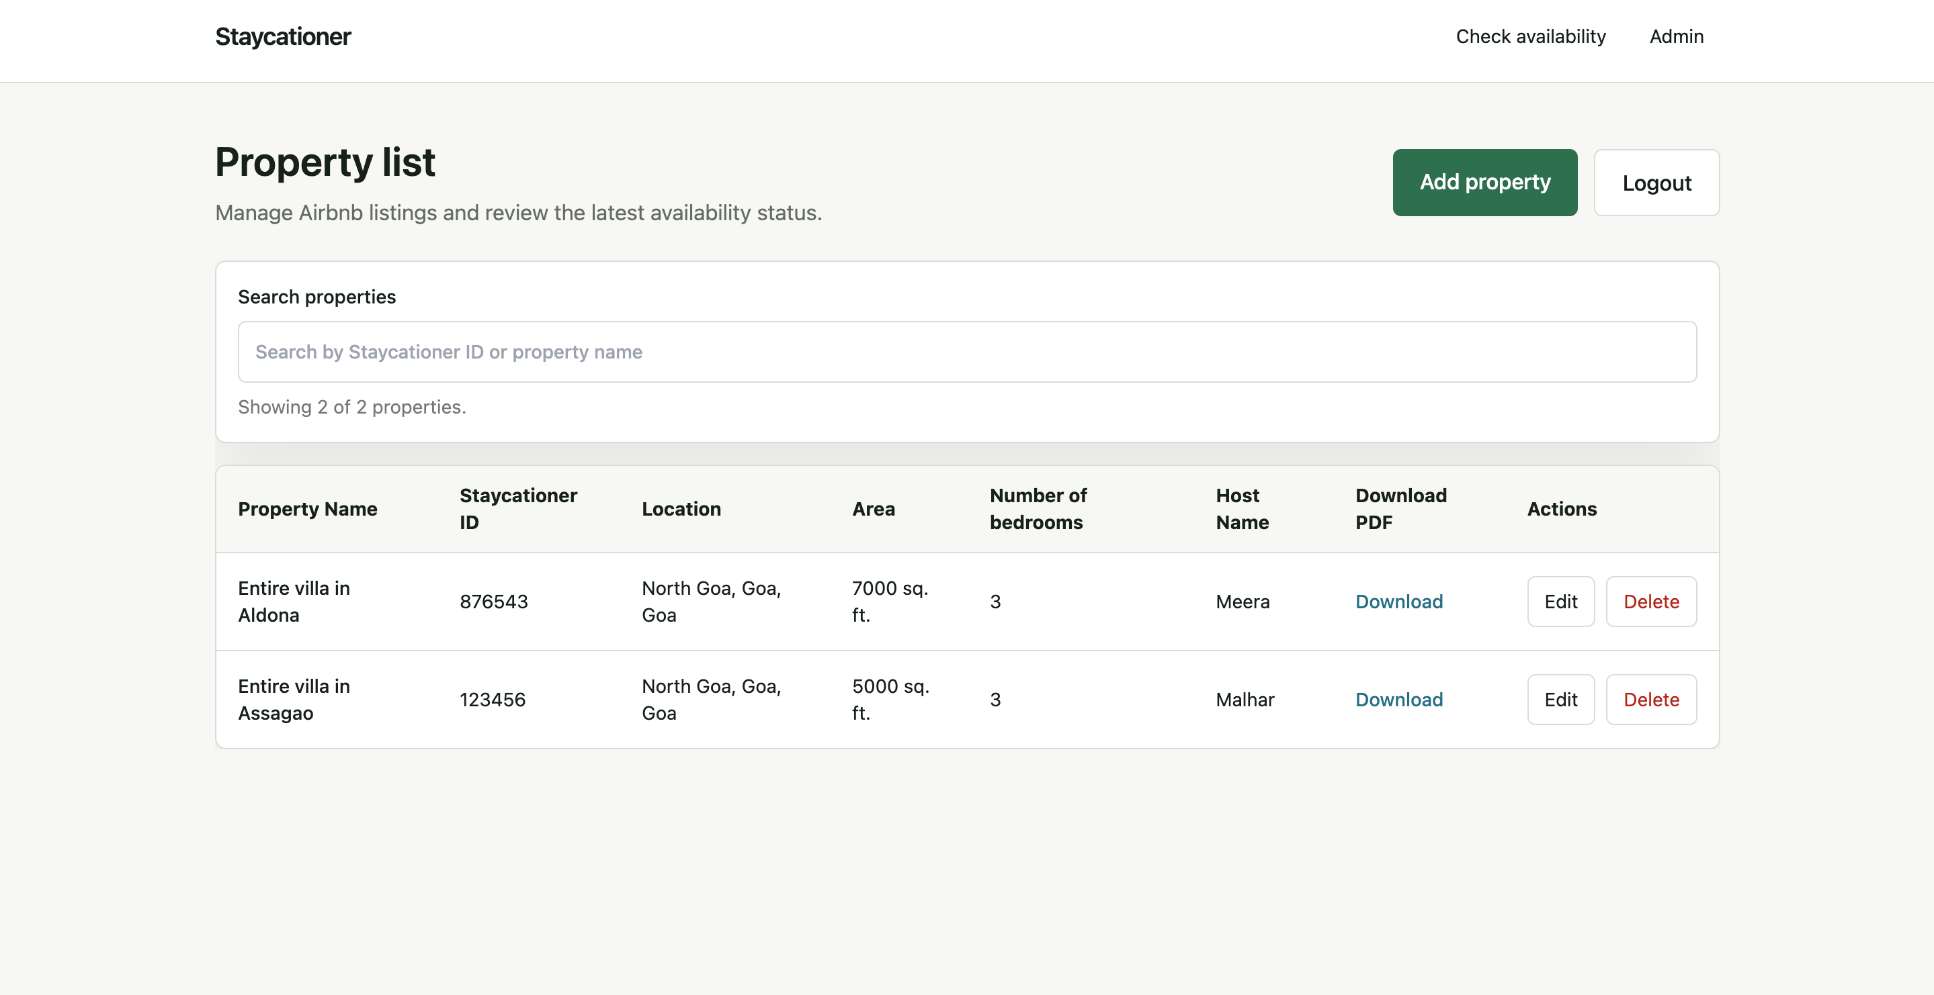Image resolution: width=1934 pixels, height=995 pixels.
Task: Select the Number of bedrooms column header
Action: (x=1038, y=509)
